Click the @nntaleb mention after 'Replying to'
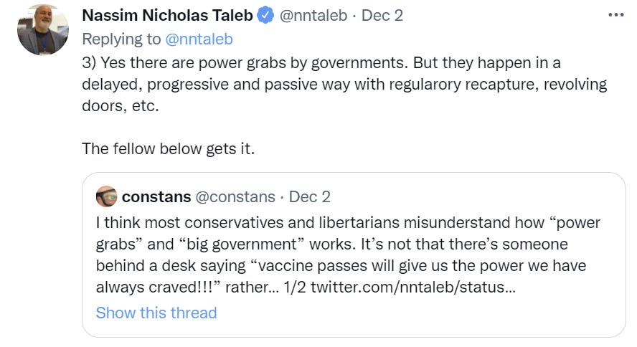 point(200,39)
